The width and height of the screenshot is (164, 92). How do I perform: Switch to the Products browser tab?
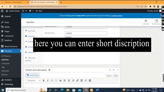tap(13, 2)
